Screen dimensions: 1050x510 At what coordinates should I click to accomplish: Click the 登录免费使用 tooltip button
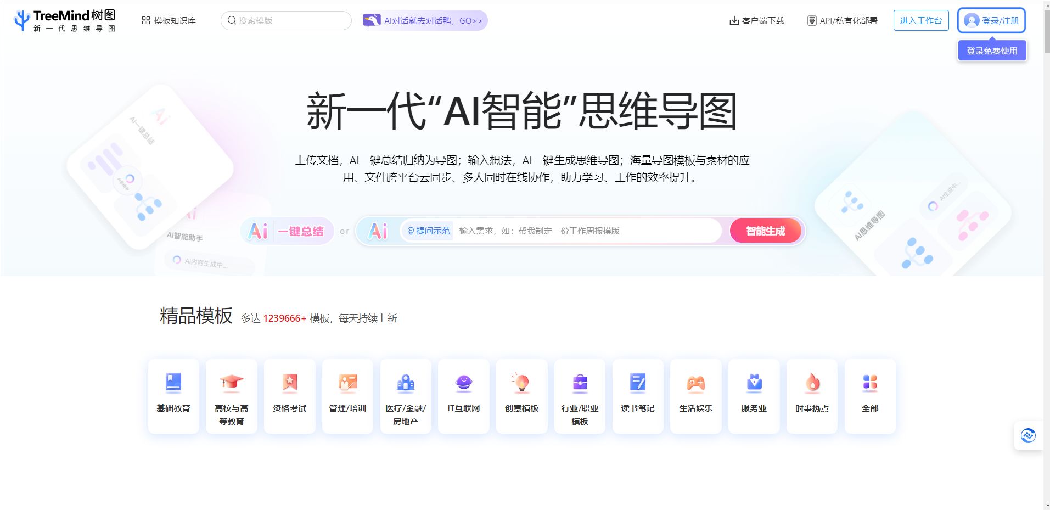(992, 51)
